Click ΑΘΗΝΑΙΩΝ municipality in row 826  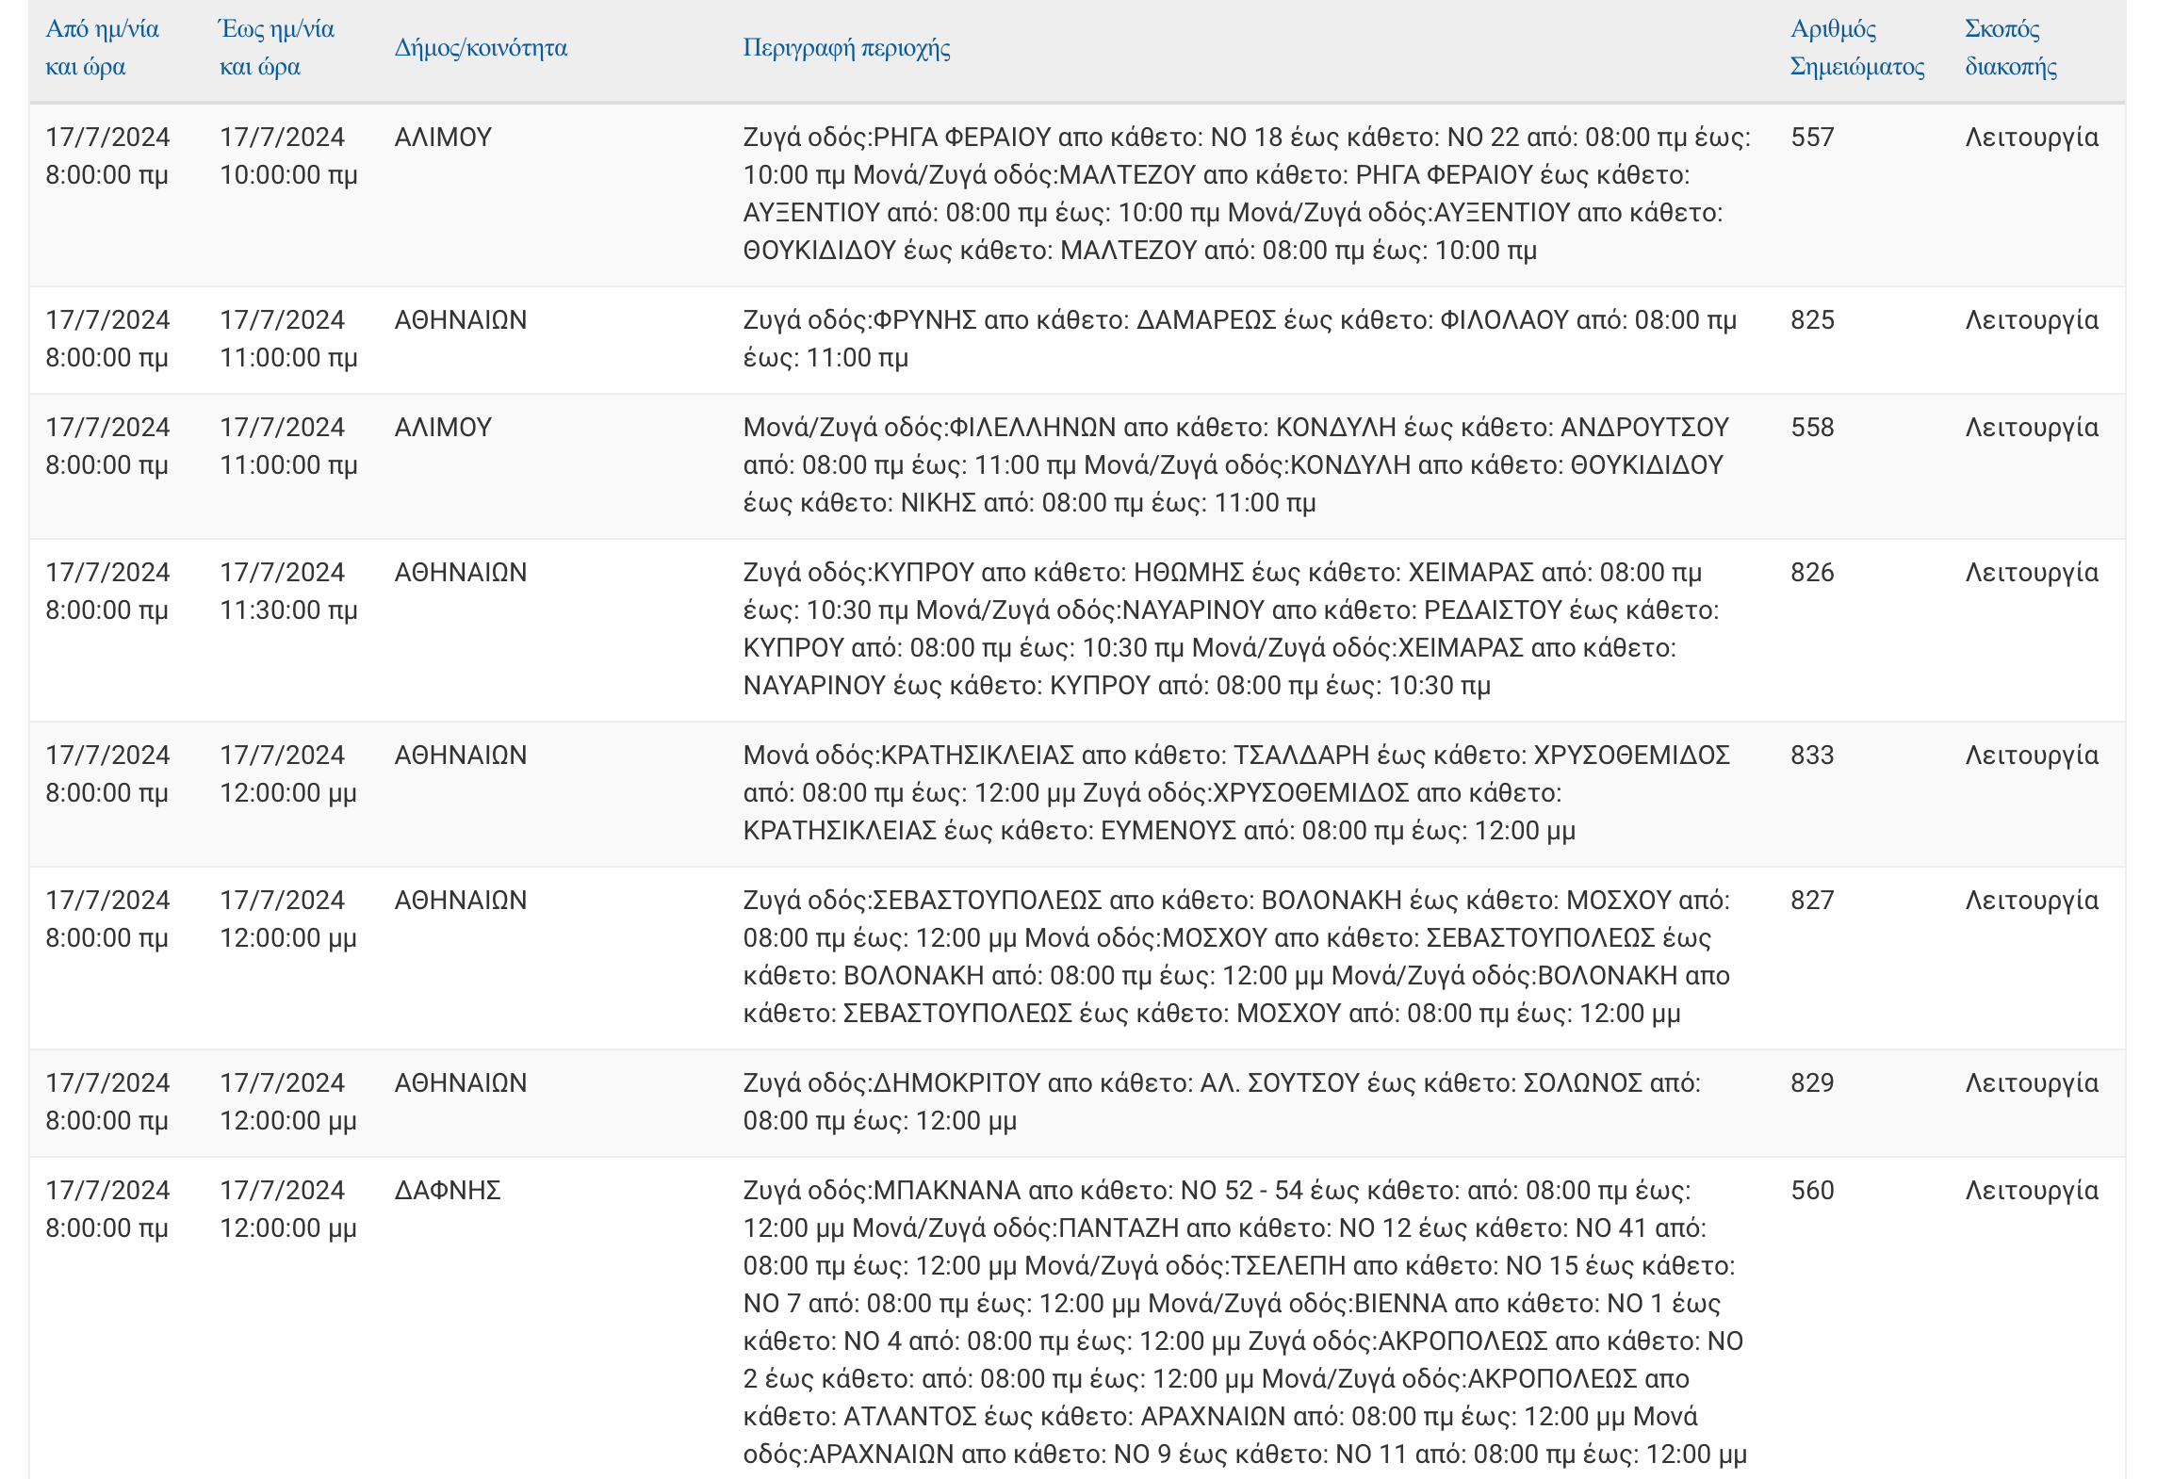[x=461, y=573]
